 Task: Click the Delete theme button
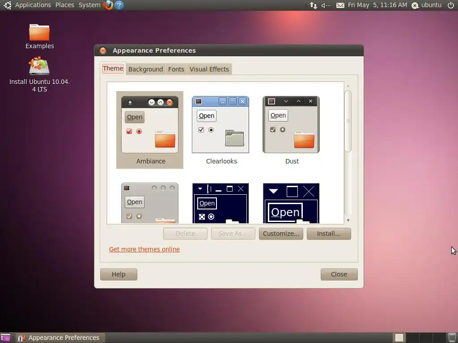(185, 234)
